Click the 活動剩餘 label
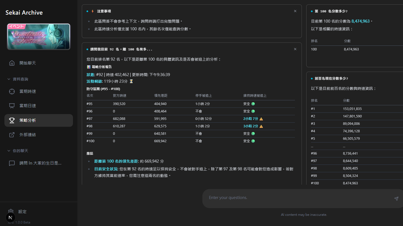This screenshot has height=226, width=403. pos(95,81)
